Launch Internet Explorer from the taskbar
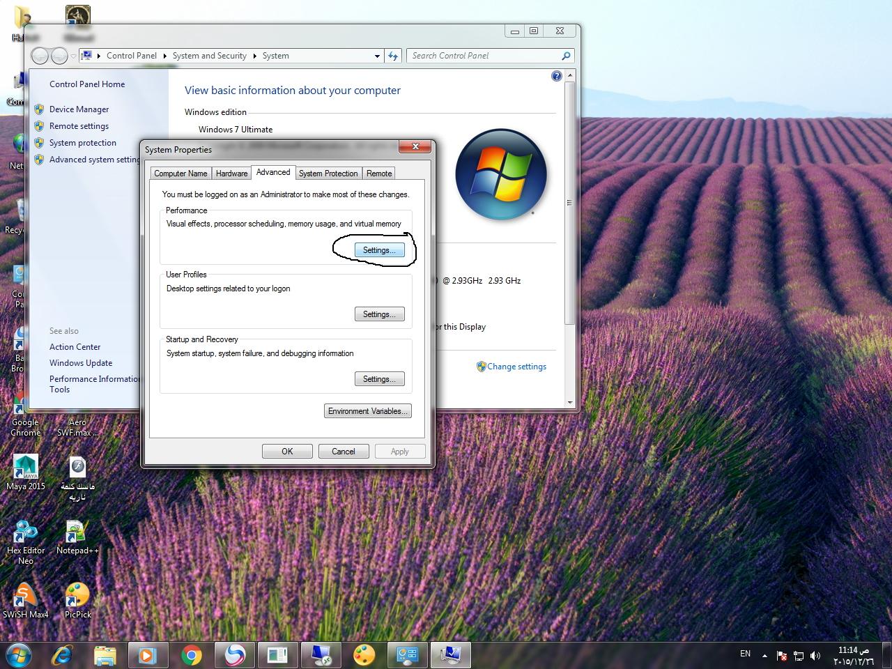Image resolution: width=892 pixels, height=669 pixels. coord(63,655)
